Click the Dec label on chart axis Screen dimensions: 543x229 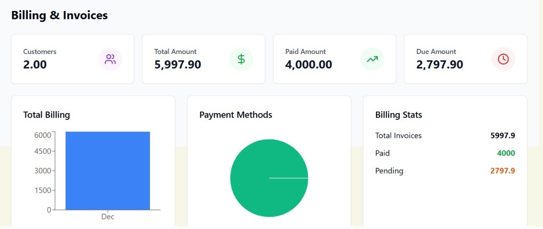[108, 217]
